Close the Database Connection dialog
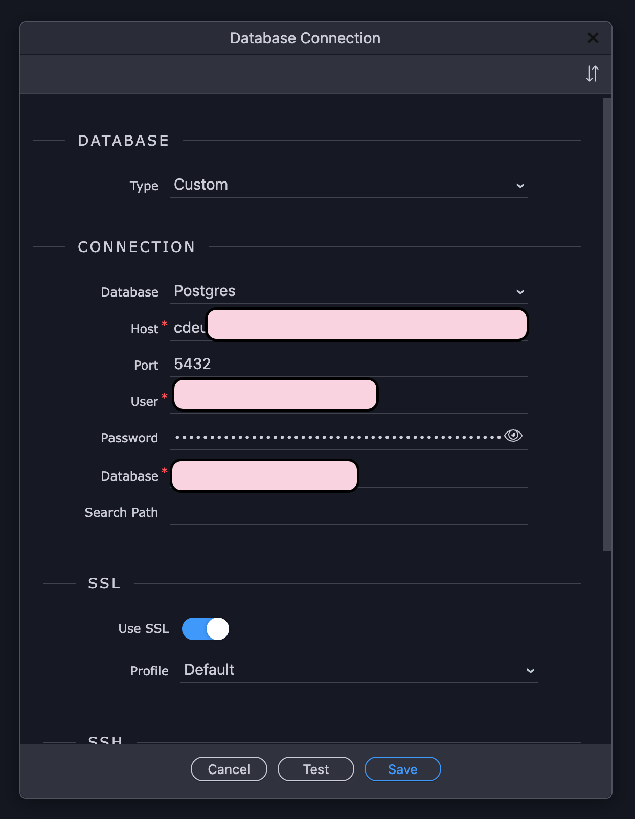Image resolution: width=635 pixels, height=819 pixels. pyautogui.click(x=593, y=38)
